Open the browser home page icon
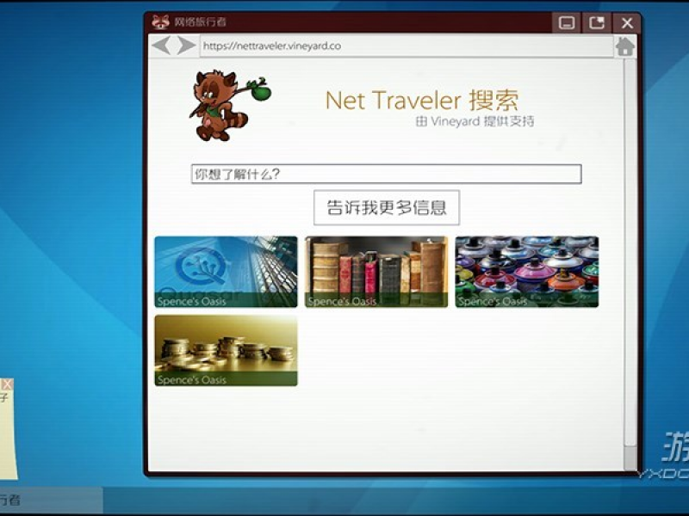The width and height of the screenshot is (689, 516). click(625, 46)
